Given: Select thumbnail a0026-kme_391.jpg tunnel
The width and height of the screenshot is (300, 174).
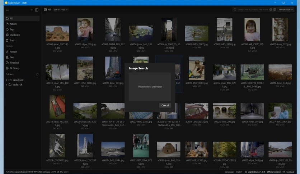Looking at the screenshot, I should (x=252, y=111).
